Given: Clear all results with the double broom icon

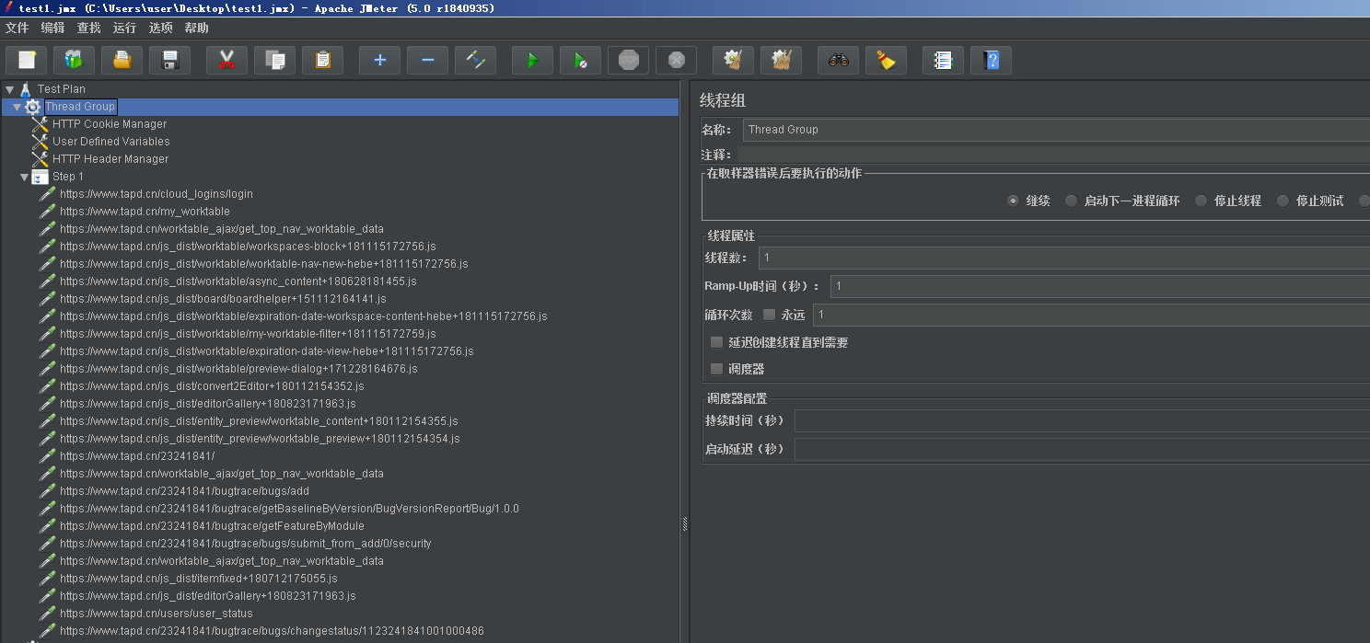Looking at the screenshot, I should point(781,61).
